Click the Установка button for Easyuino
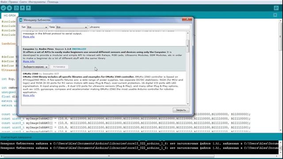Image resolution: width=283 pixels, height=159 pixels. pyautogui.click(x=59, y=67)
